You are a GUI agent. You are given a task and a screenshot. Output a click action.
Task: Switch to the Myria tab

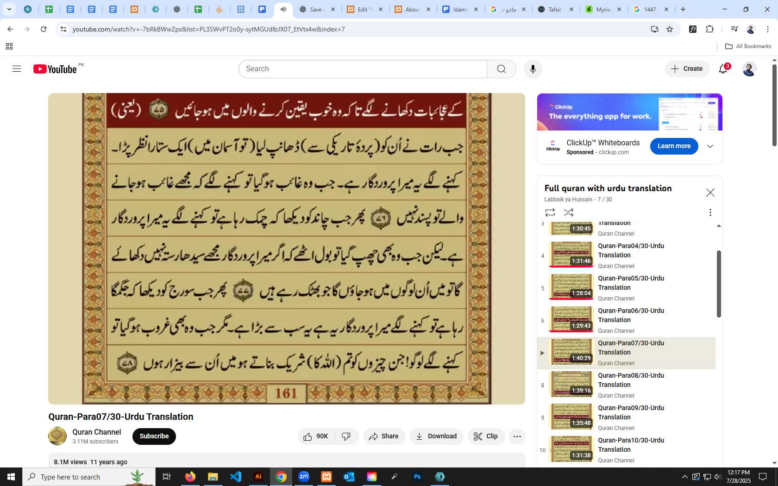[603, 9]
